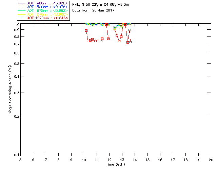Click the 12 hour x-axis label
This screenshot has height=173, width=217.
109,160
